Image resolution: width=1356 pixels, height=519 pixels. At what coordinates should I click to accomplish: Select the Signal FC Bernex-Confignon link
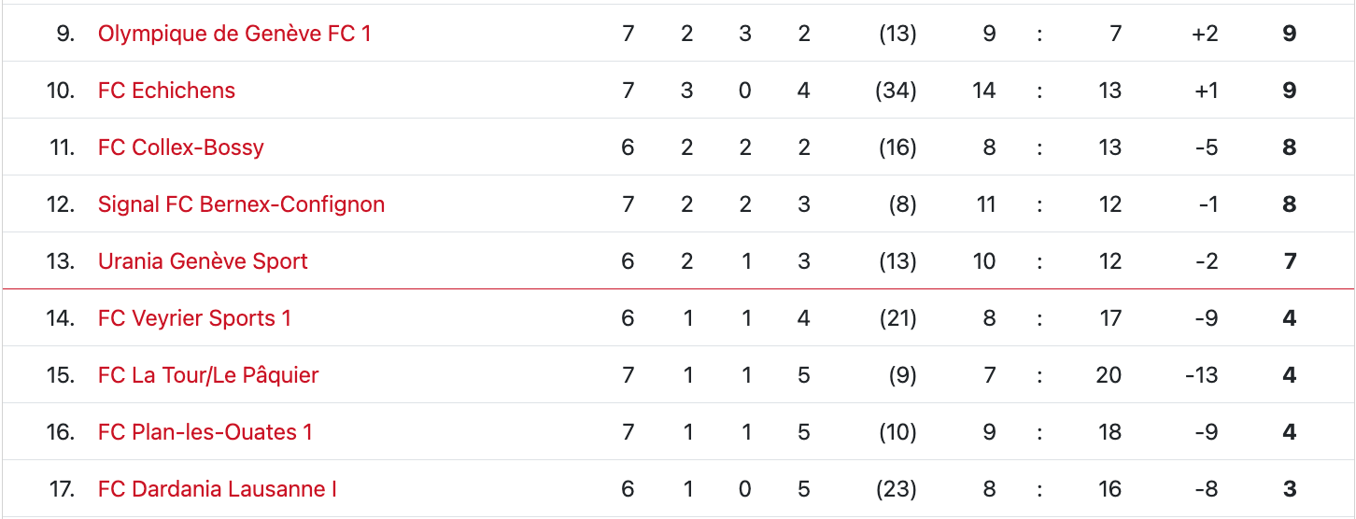241,204
